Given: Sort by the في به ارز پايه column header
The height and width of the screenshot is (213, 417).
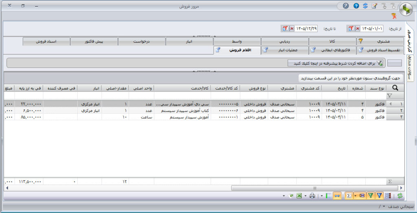Looking at the screenshot, I should 29,88.
